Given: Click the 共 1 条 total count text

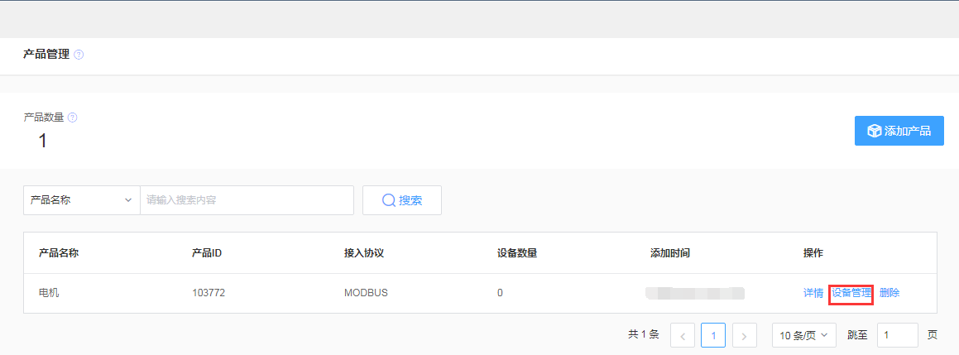Looking at the screenshot, I should click(x=644, y=335).
